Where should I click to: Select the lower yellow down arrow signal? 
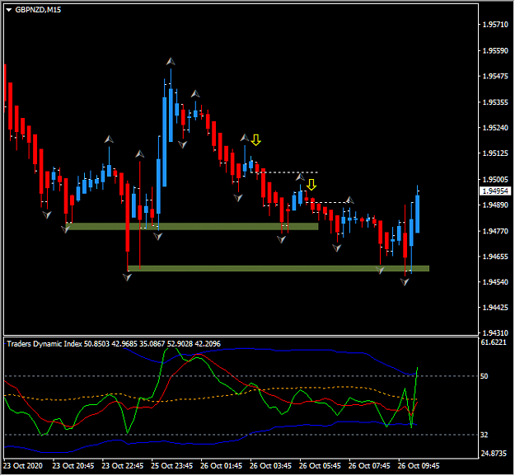coord(311,185)
